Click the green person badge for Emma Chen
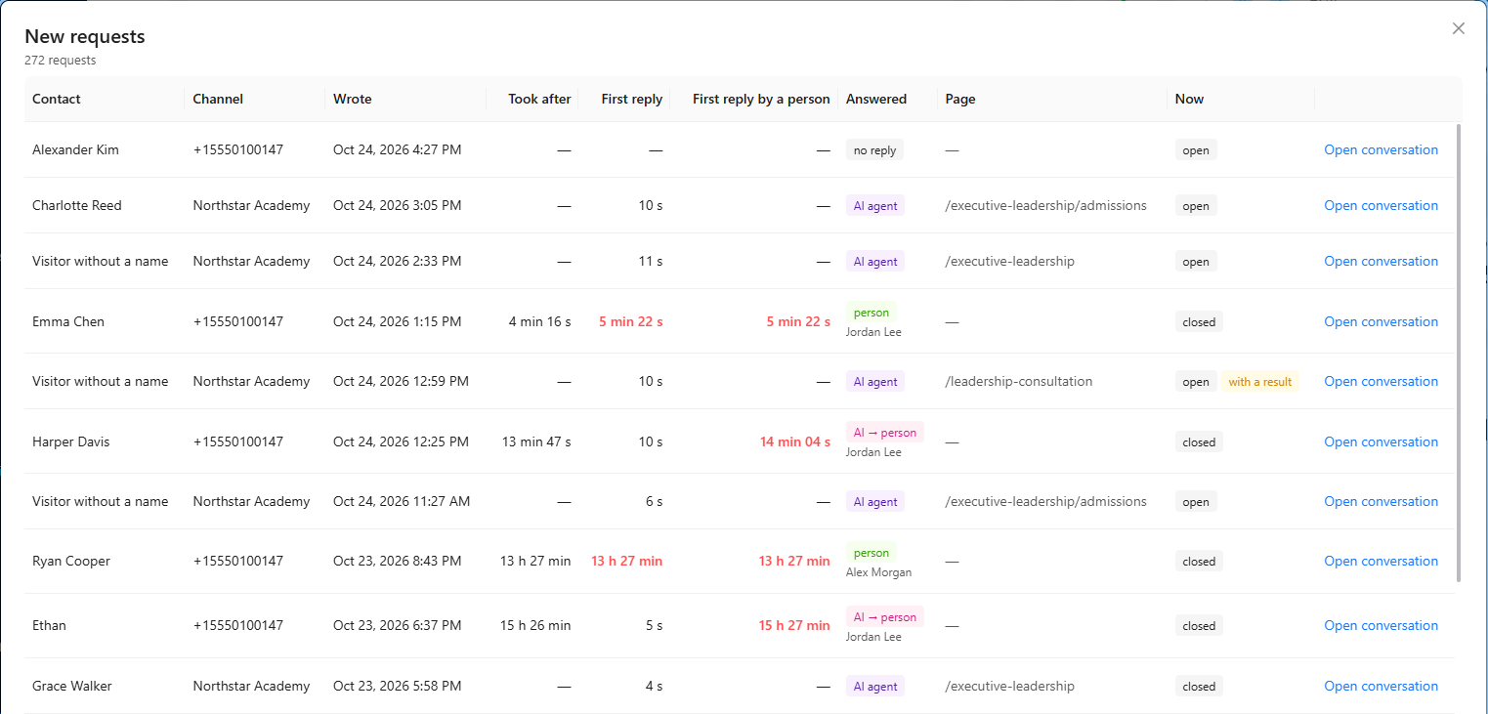This screenshot has height=714, width=1488. click(872, 313)
